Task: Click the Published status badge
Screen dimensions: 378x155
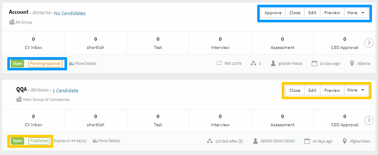Action: [x=39, y=141]
